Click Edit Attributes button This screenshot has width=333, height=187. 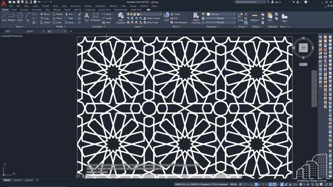point(180,22)
